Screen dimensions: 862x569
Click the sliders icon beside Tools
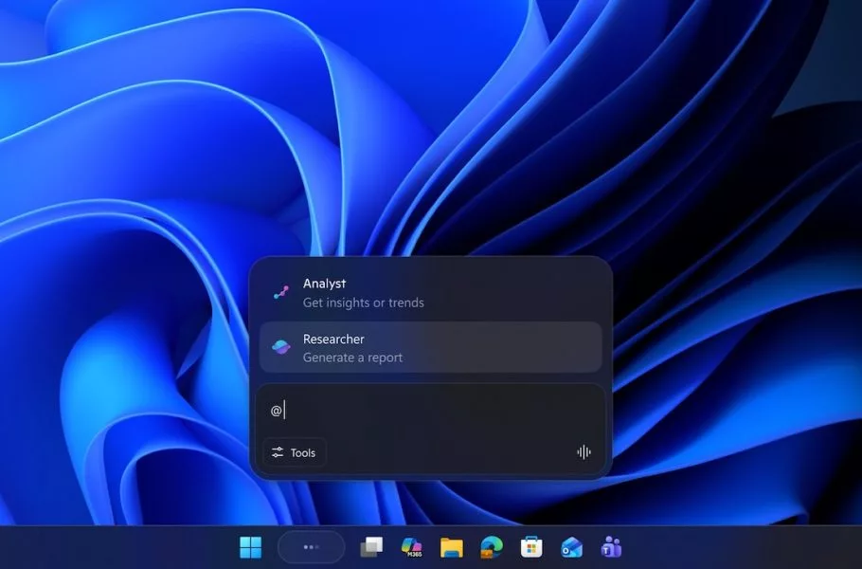tap(278, 453)
